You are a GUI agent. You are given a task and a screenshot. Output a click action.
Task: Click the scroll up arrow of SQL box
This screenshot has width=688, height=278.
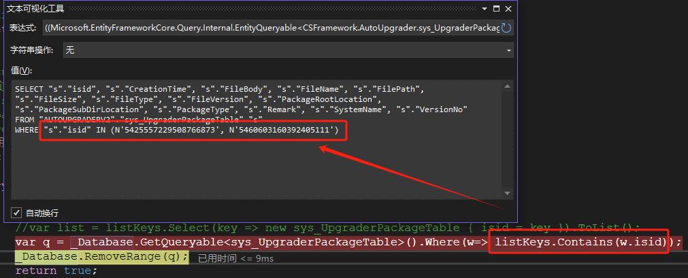pos(508,86)
